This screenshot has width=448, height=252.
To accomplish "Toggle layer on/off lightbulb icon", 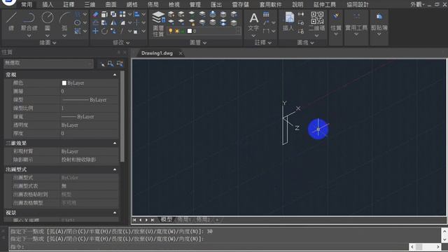I will click(171, 31).
